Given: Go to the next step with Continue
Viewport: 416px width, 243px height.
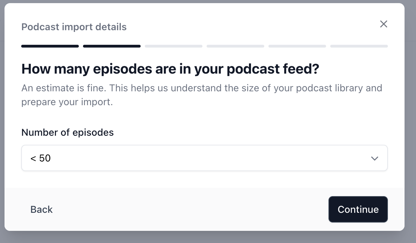Looking at the screenshot, I should coord(358,209).
